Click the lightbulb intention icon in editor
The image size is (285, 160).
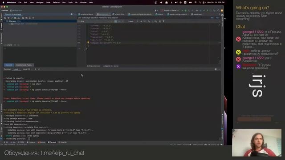click(x=88, y=43)
